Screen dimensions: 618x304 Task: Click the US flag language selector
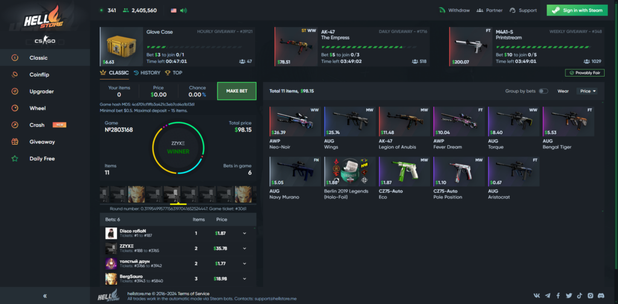point(173,10)
